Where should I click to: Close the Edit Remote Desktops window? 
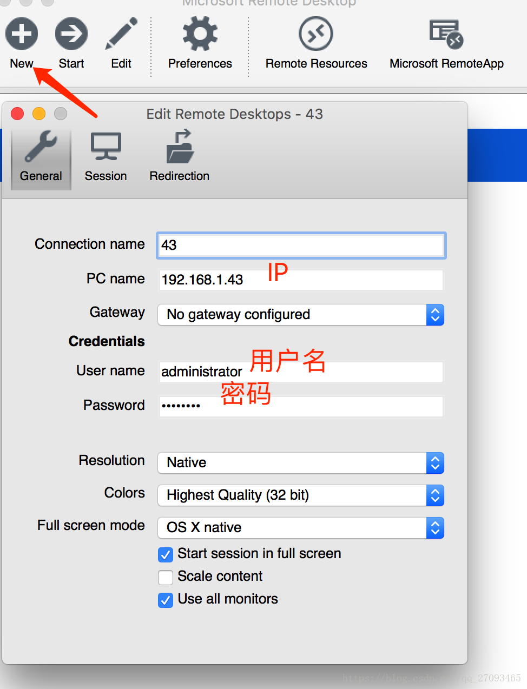pyautogui.click(x=17, y=114)
